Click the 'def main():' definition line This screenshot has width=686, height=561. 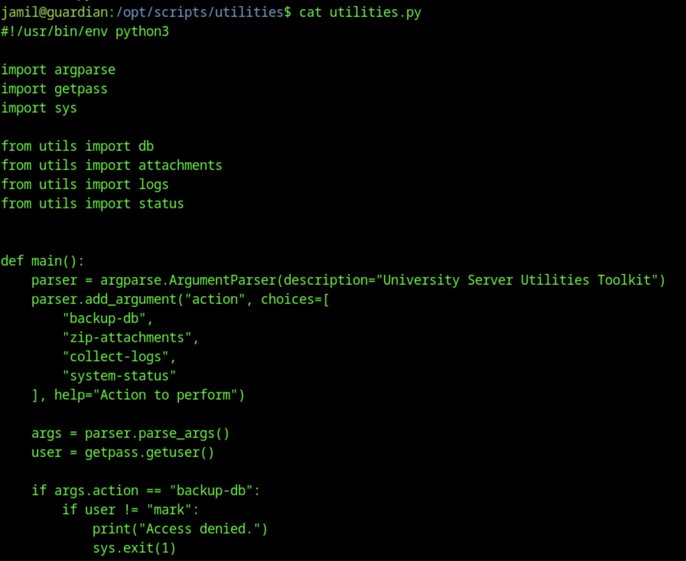click(43, 261)
